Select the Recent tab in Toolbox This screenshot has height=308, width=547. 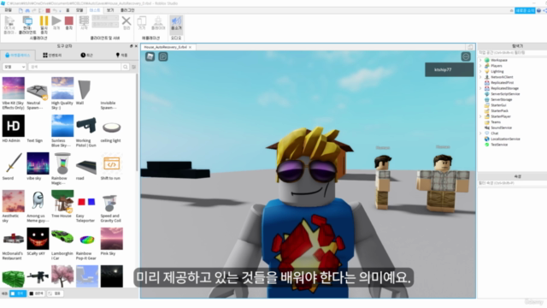87,55
